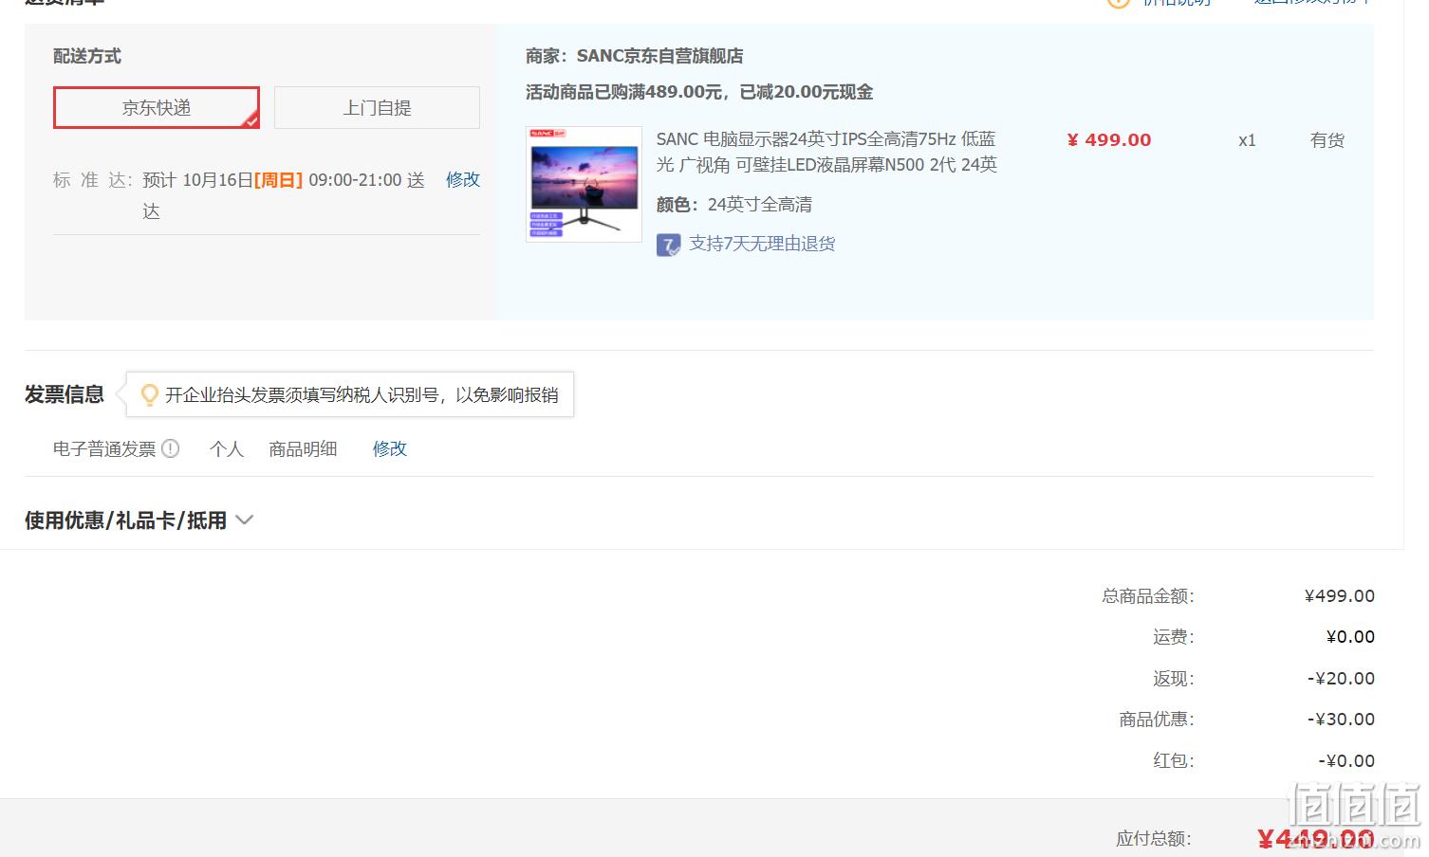This screenshot has height=857, width=1429.
Task: Modify the delivery time via 修改
Action: [463, 180]
